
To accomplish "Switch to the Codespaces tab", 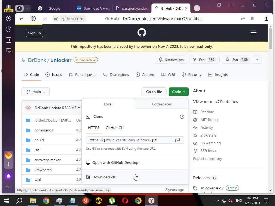I will [x=162, y=104].
